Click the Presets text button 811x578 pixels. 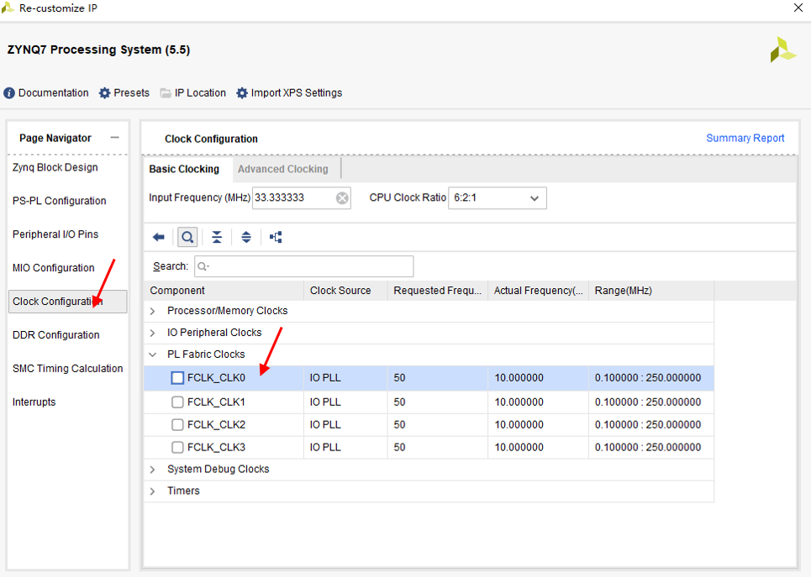pyautogui.click(x=131, y=93)
